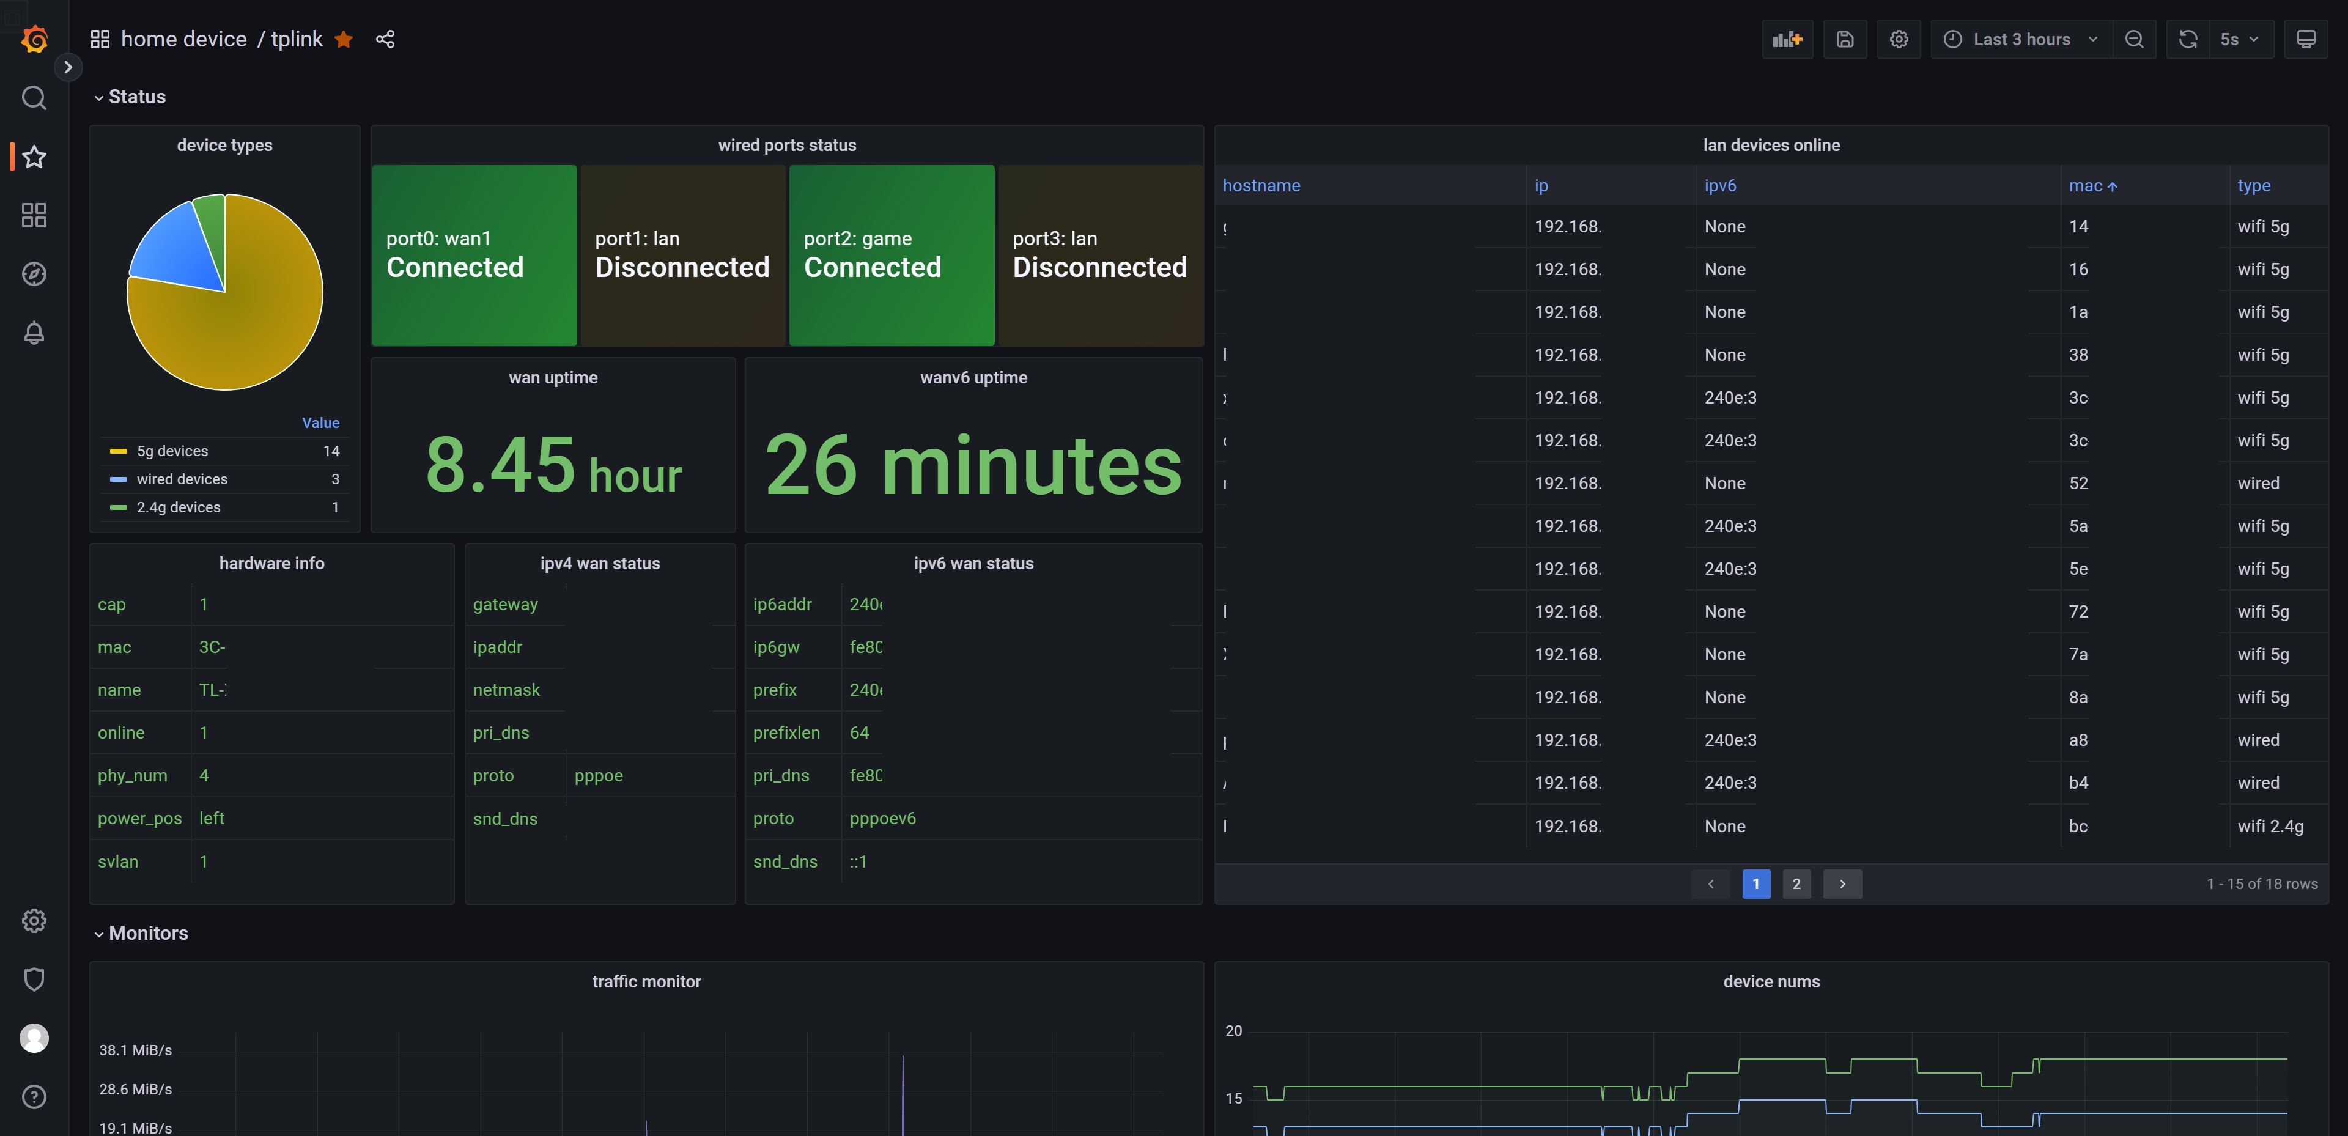2348x1136 pixels.
Task: Open dashboard settings gear
Action: [x=1900, y=39]
